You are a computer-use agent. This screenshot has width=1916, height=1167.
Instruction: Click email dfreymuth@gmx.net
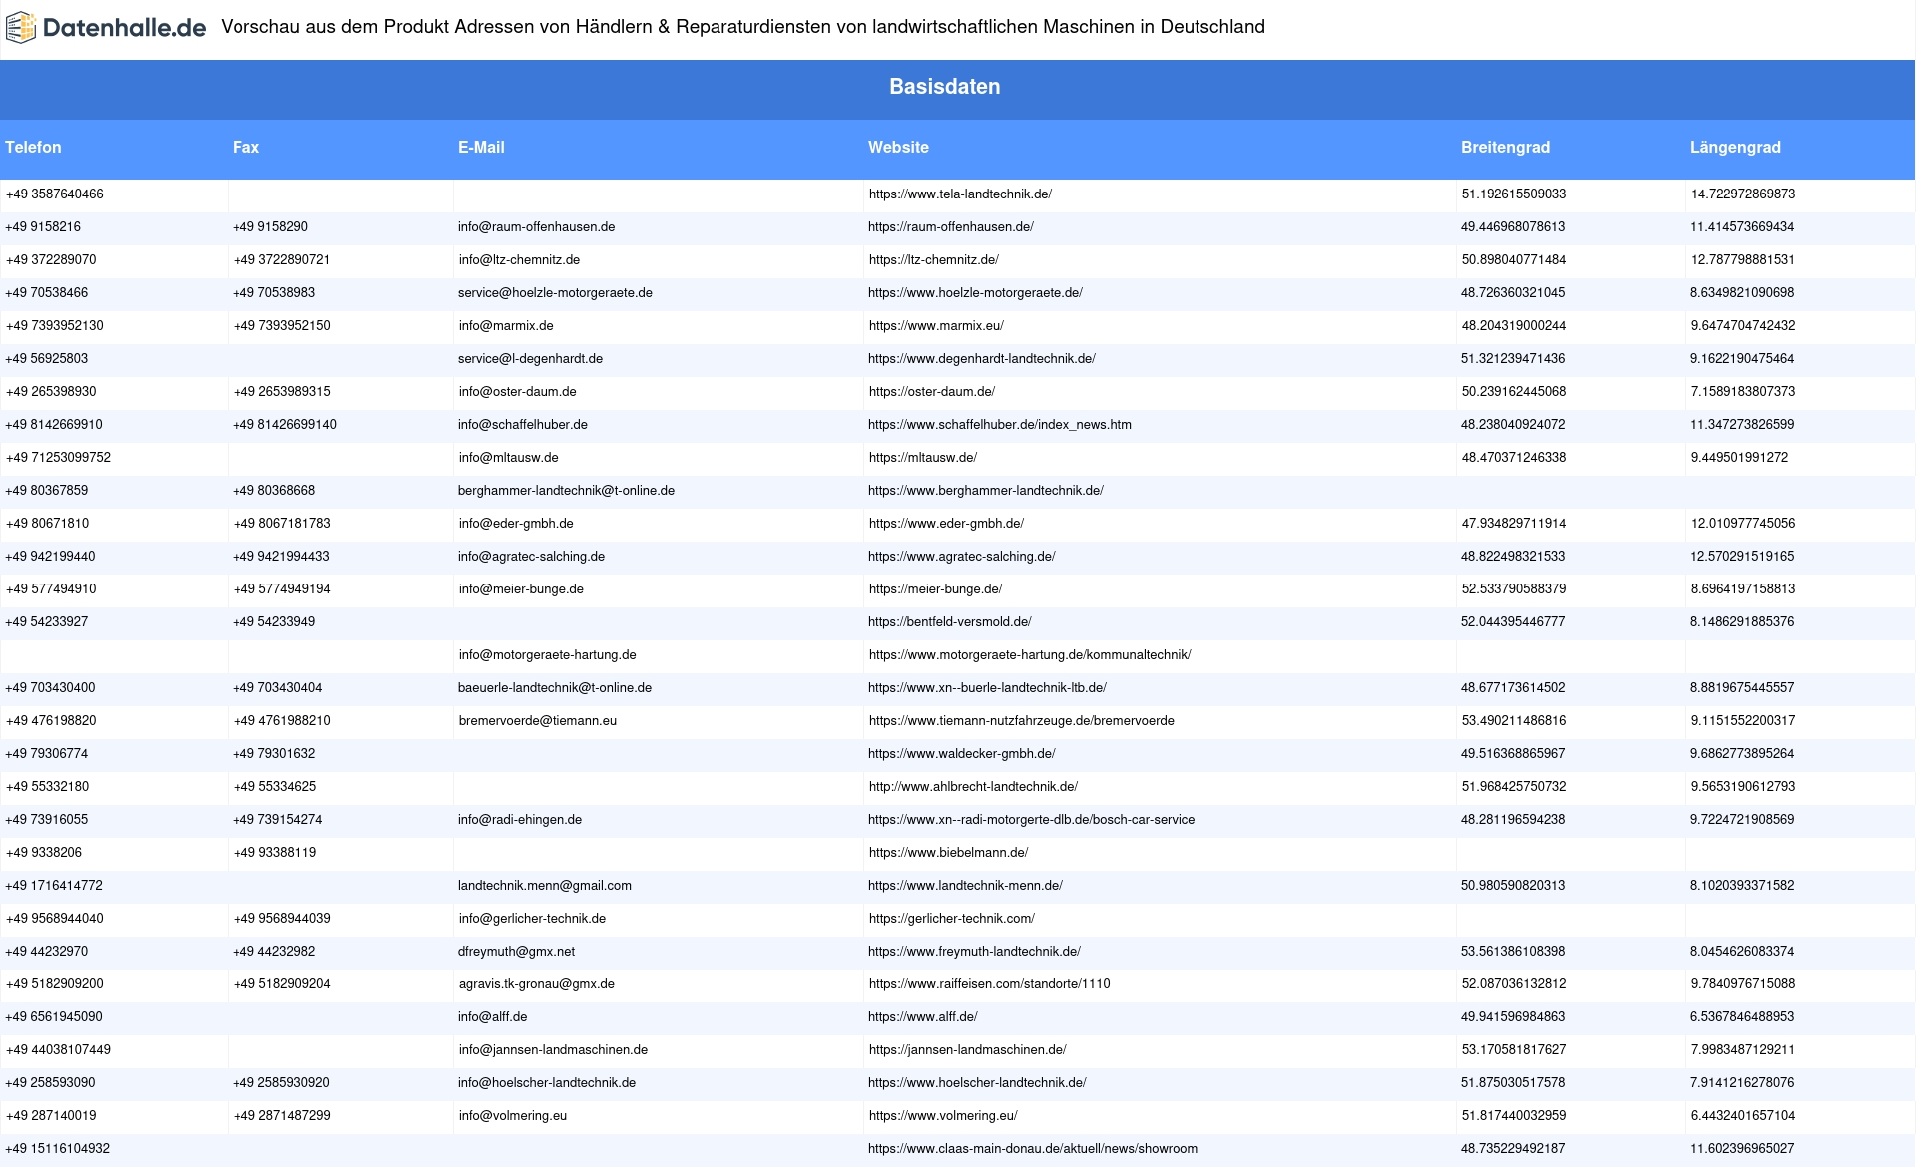pos(516,952)
